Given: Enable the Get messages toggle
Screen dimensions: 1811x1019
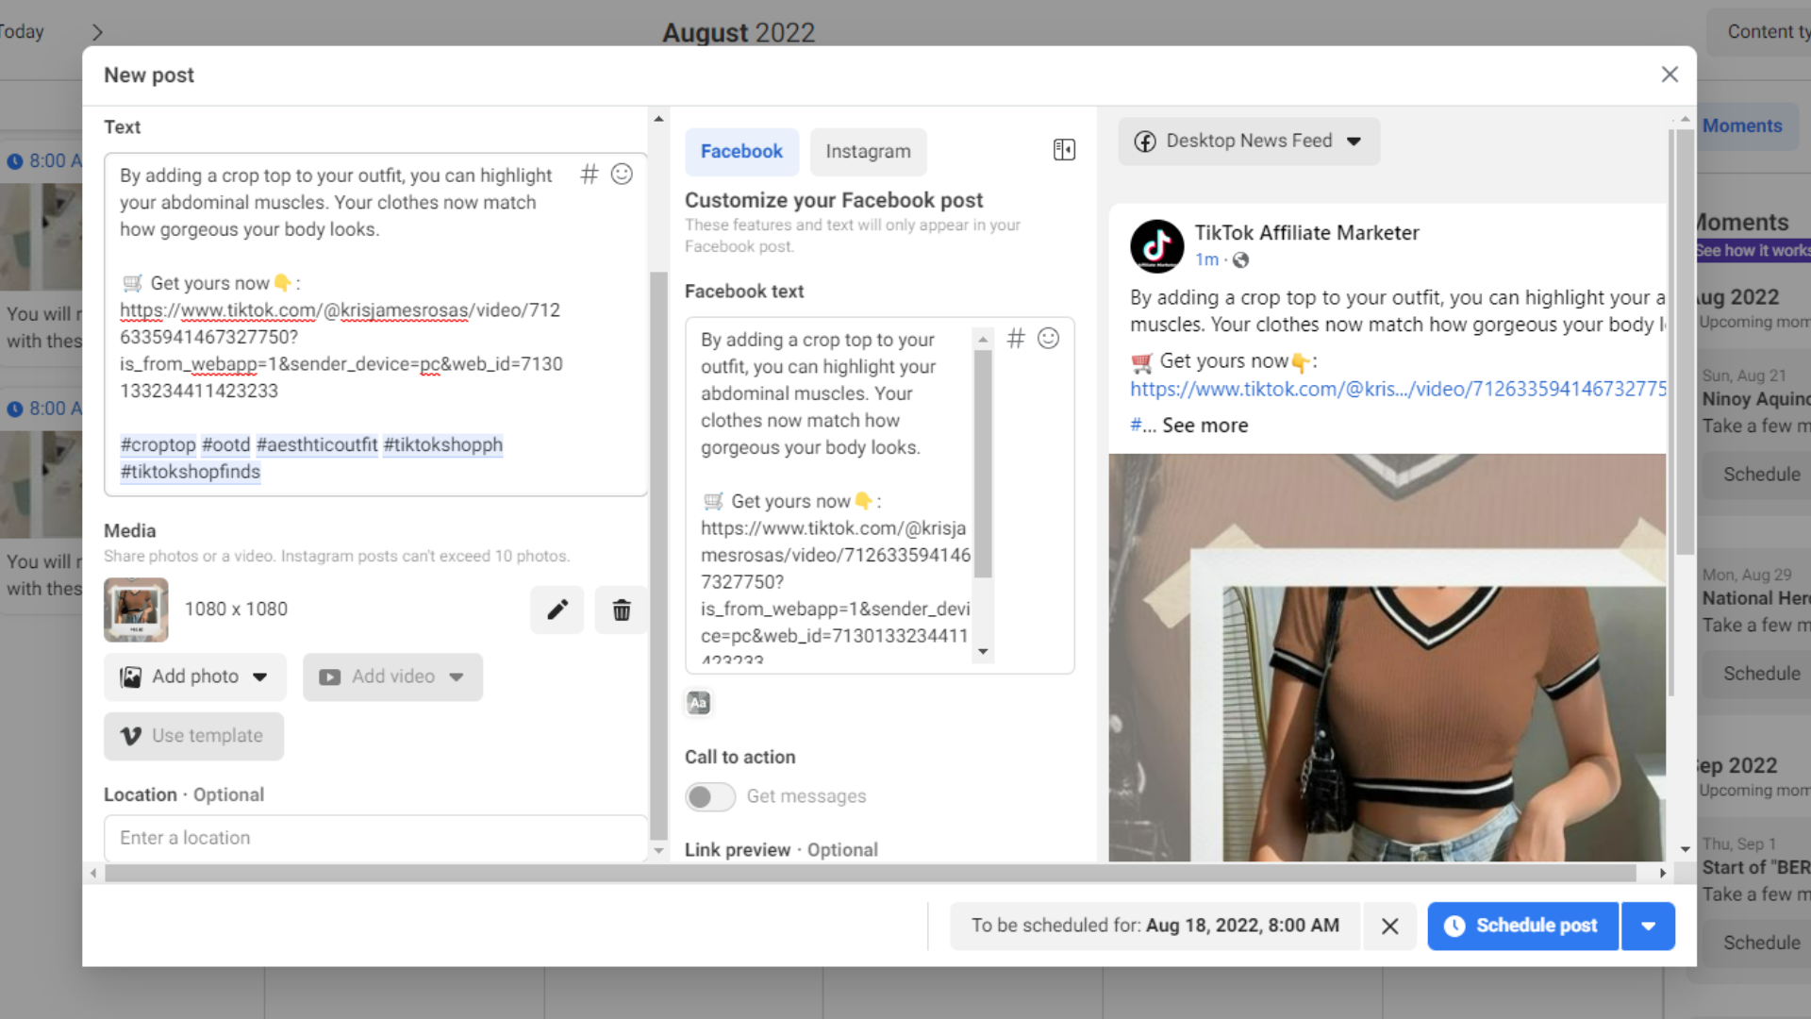Looking at the screenshot, I should pyautogui.click(x=709, y=796).
